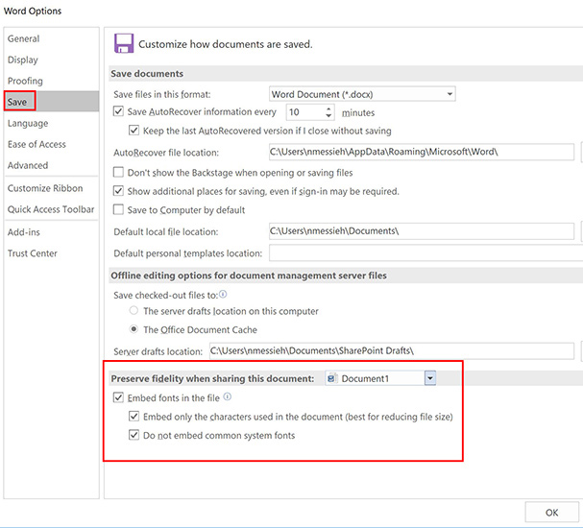Click the Default personal templates location field

(x=421, y=252)
